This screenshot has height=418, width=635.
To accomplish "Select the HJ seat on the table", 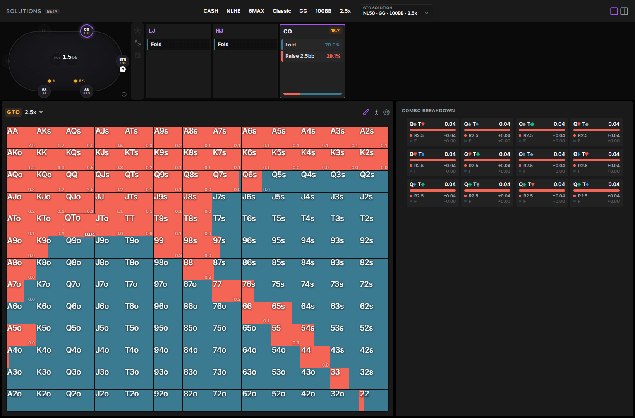I will tap(44, 31).
